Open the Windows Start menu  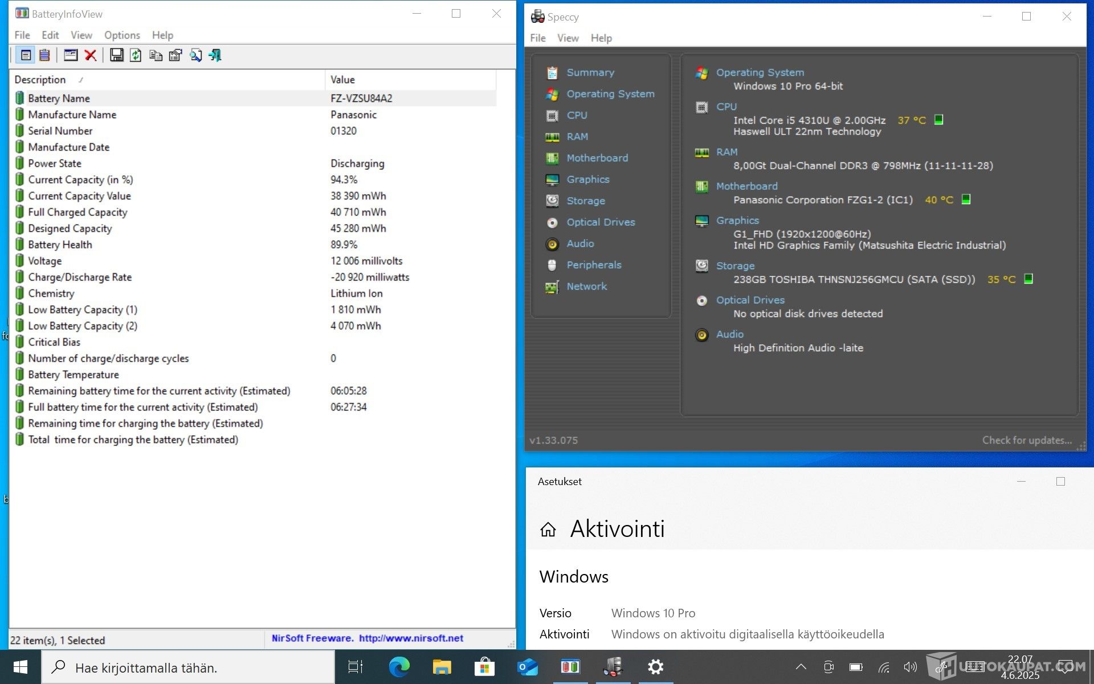point(21,667)
